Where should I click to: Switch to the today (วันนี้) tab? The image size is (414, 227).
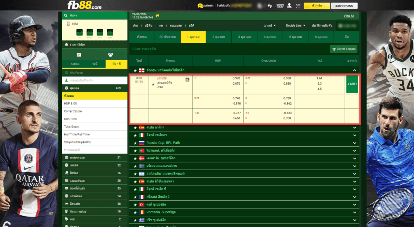point(95,64)
